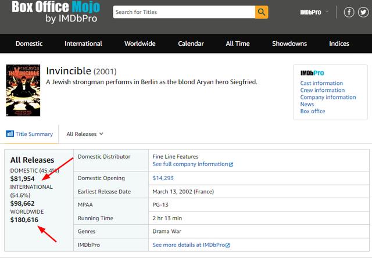Image resolution: width=372 pixels, height=258 pixels.
Task: Click the Invincible movie poster
Action: [23, 90]
